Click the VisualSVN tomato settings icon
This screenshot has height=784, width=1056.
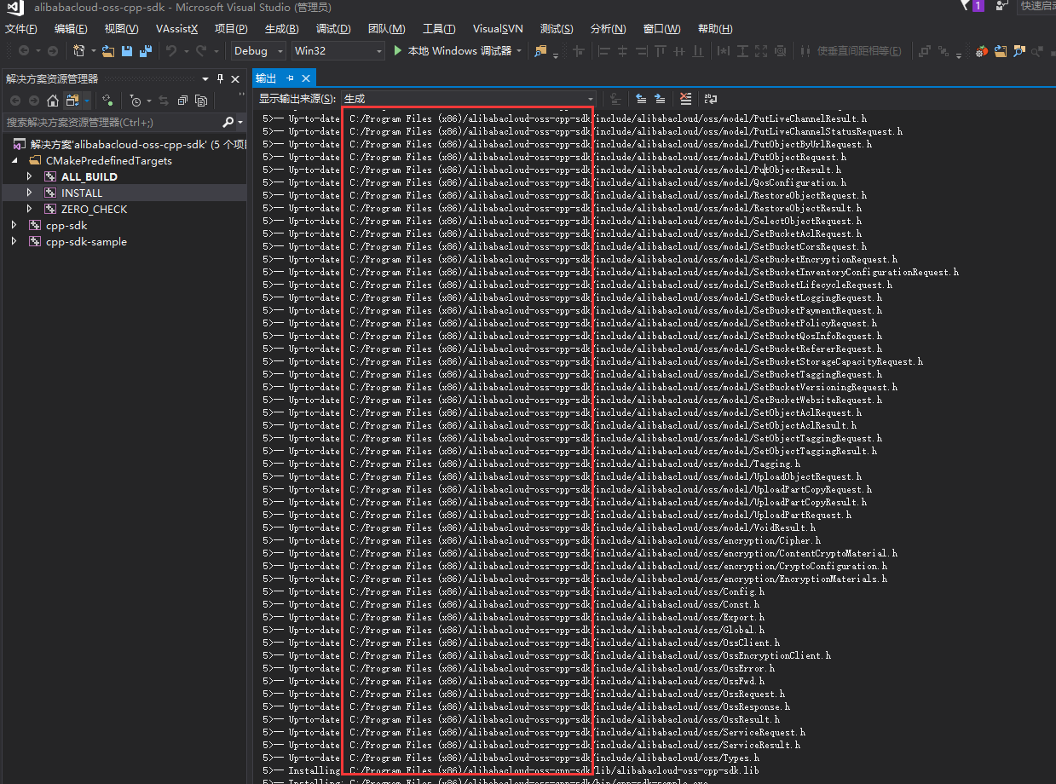tap(982, 51)
